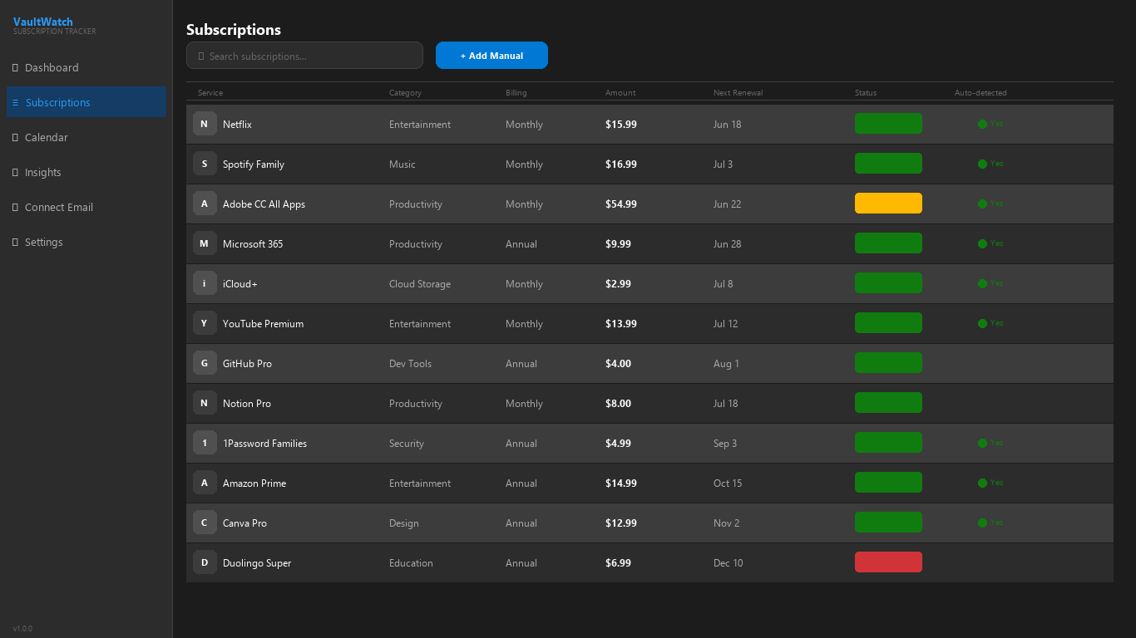Click the Netflix N avatar icon
Screen dimensions: 1136x638
[205, 124]
